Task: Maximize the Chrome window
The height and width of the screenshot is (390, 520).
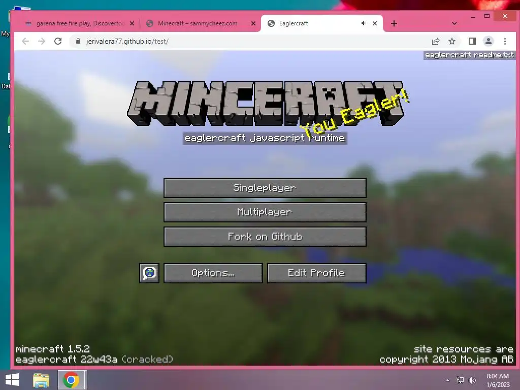Action: 487,16
